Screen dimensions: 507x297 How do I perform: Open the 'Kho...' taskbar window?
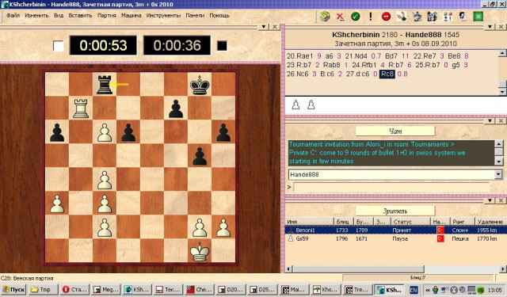[326, 290]
